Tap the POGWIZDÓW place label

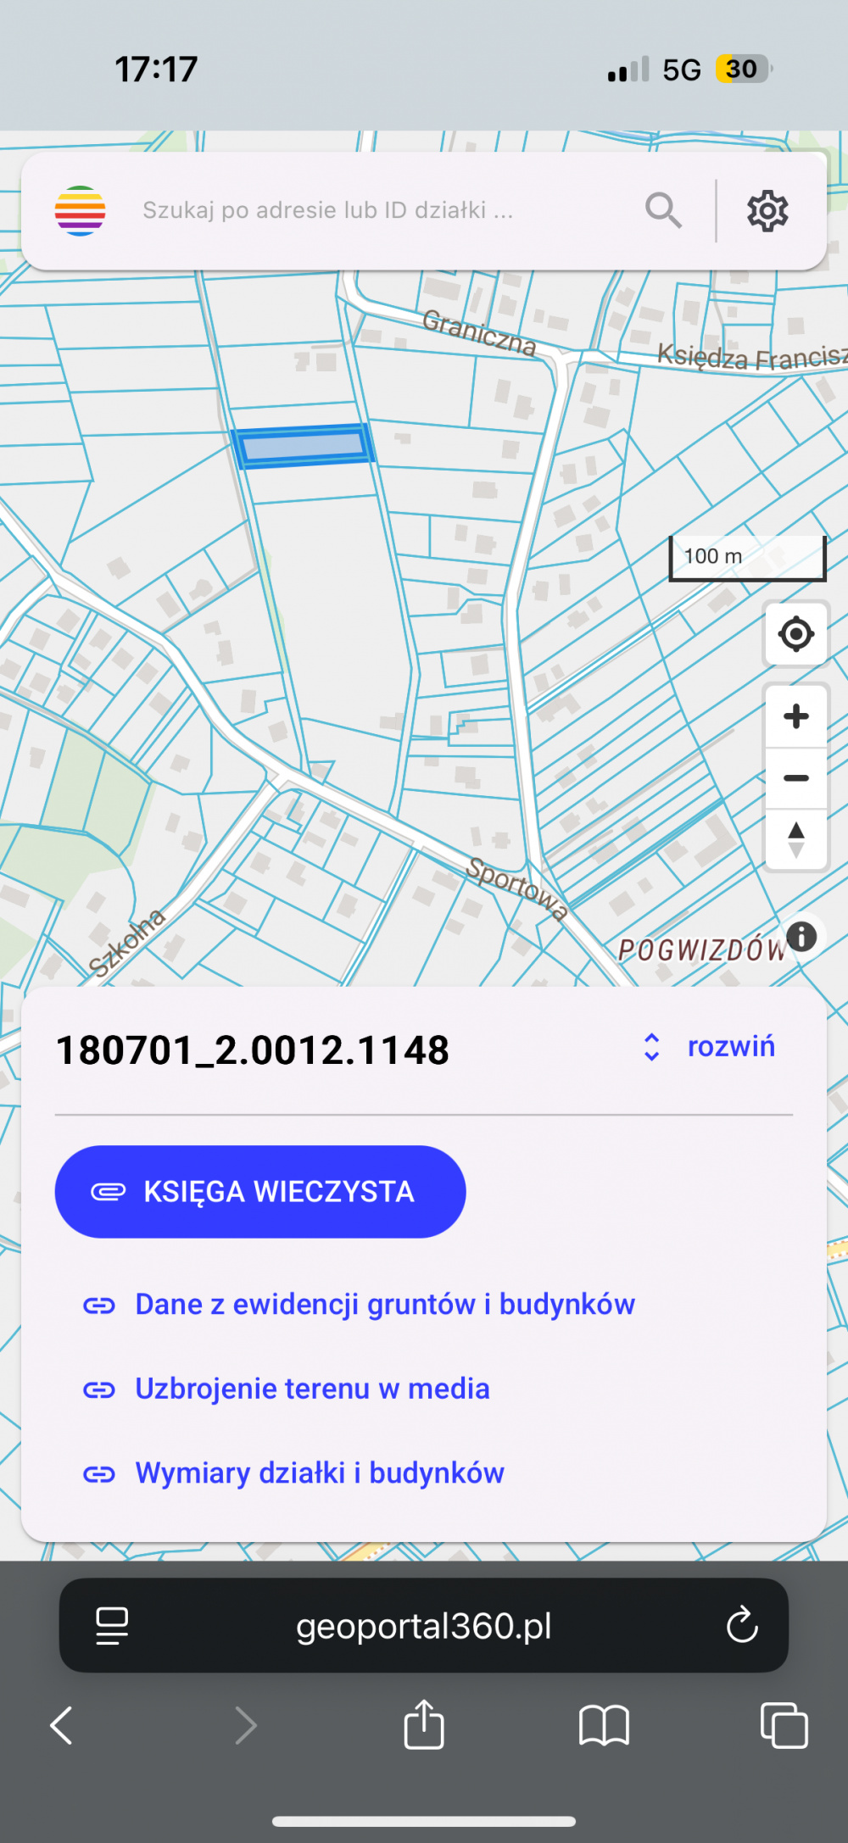(702, 950)
